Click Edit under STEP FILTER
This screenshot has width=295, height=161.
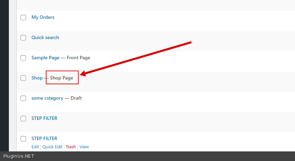click(35, 147)
